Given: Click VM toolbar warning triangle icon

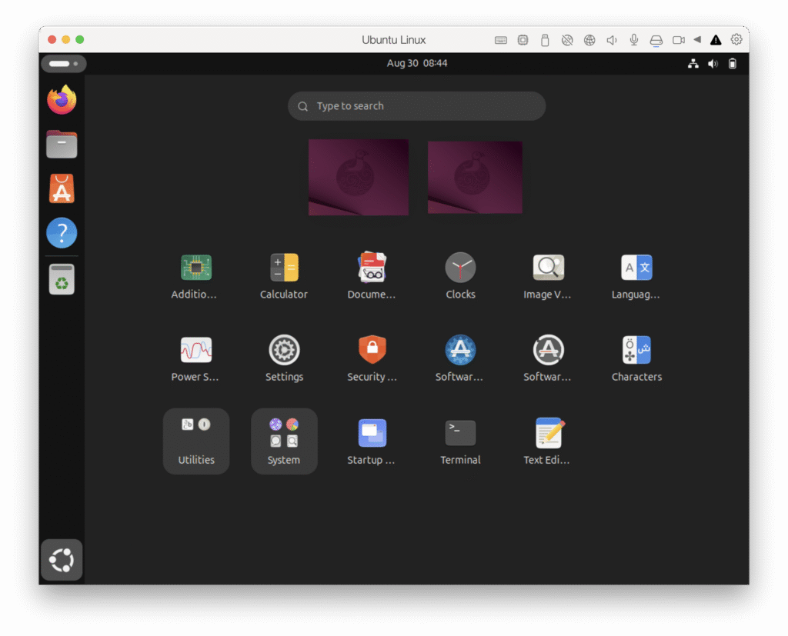Looking at the screenshot, I should coord(716,40).
